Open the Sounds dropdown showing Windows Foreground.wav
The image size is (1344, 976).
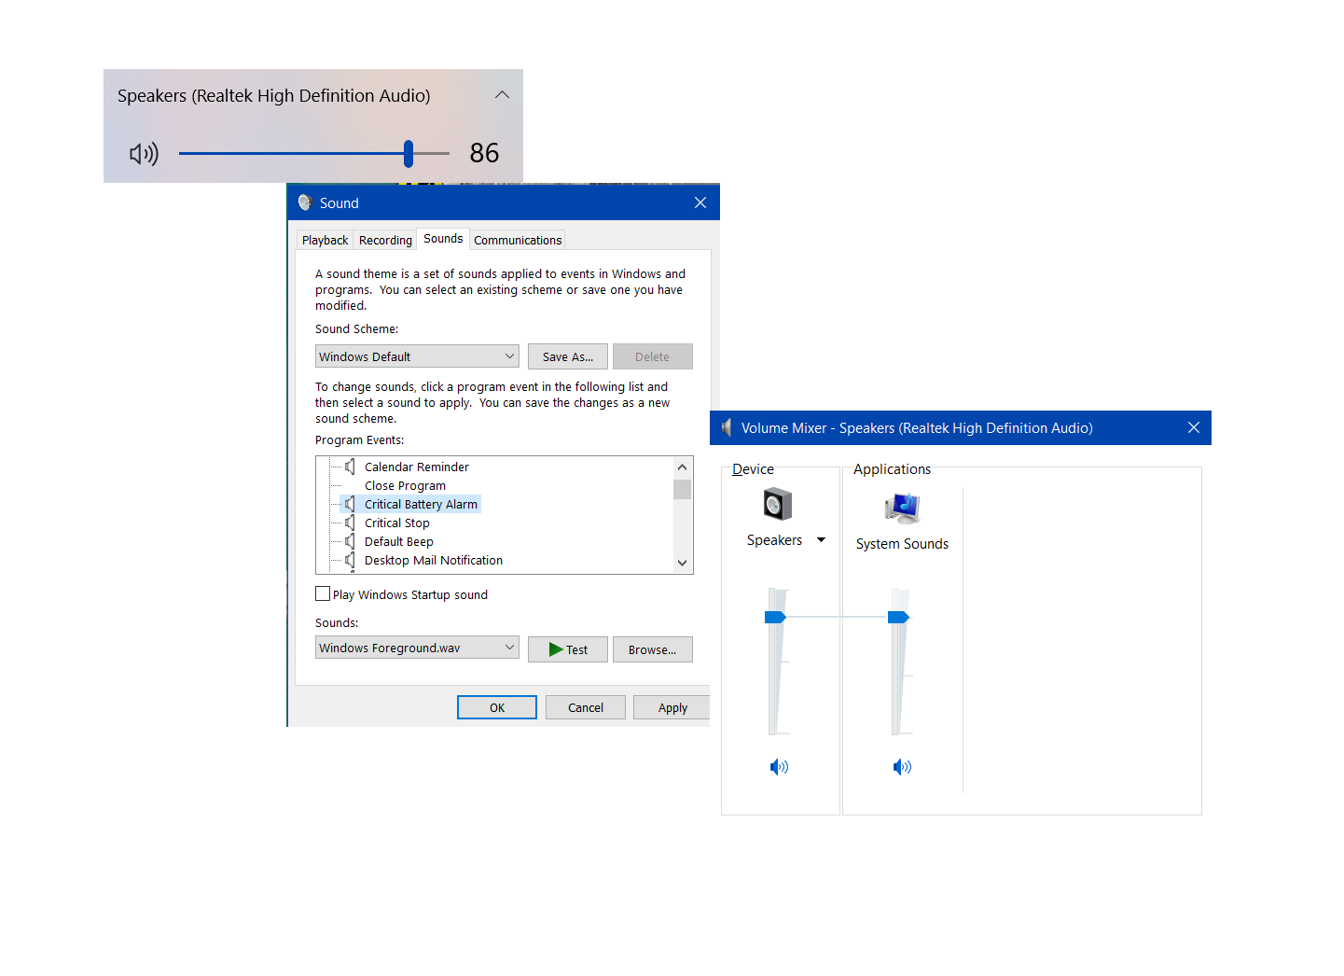coord(417,648)
